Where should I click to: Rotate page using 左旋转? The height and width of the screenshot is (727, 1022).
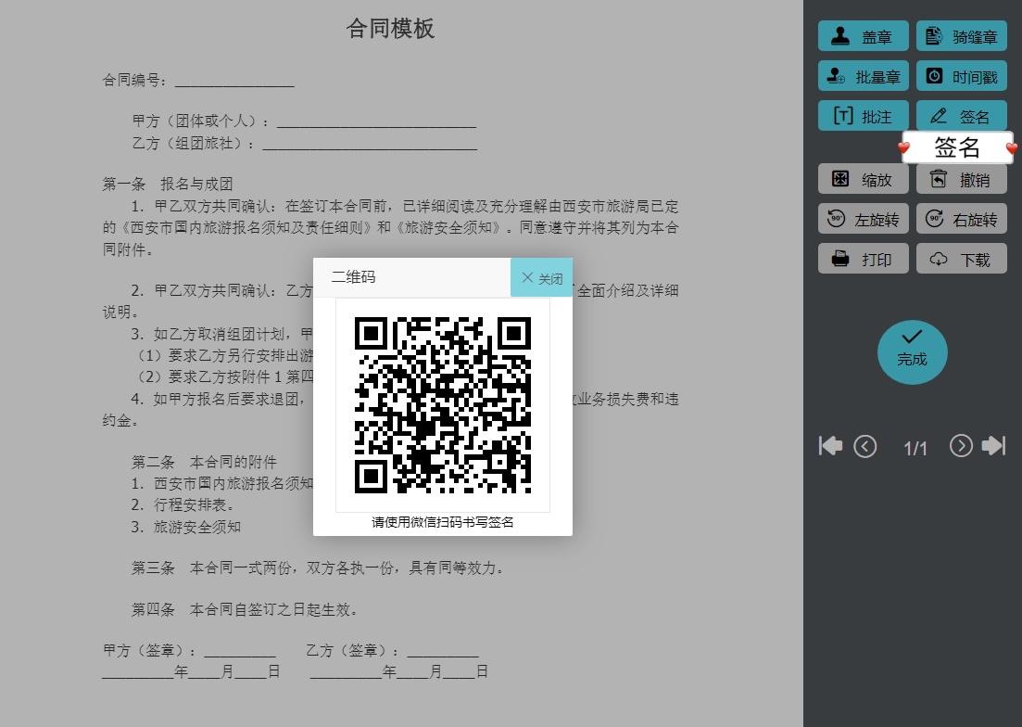863,219
